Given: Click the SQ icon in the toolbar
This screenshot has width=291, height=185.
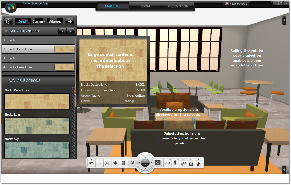Looking at the screenshot, I should [167, 163].
